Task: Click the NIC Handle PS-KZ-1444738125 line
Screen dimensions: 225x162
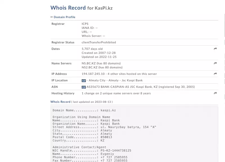Action: pyautogui.click(x=92, y=150)
